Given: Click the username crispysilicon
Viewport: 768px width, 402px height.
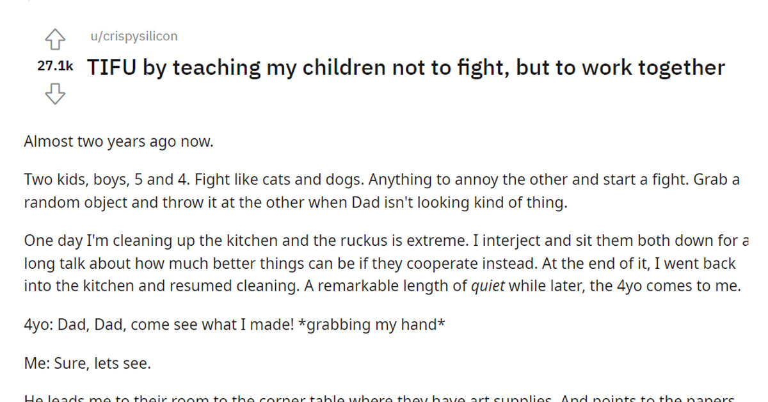Looking at the screenshot, I should pos(132,36).
